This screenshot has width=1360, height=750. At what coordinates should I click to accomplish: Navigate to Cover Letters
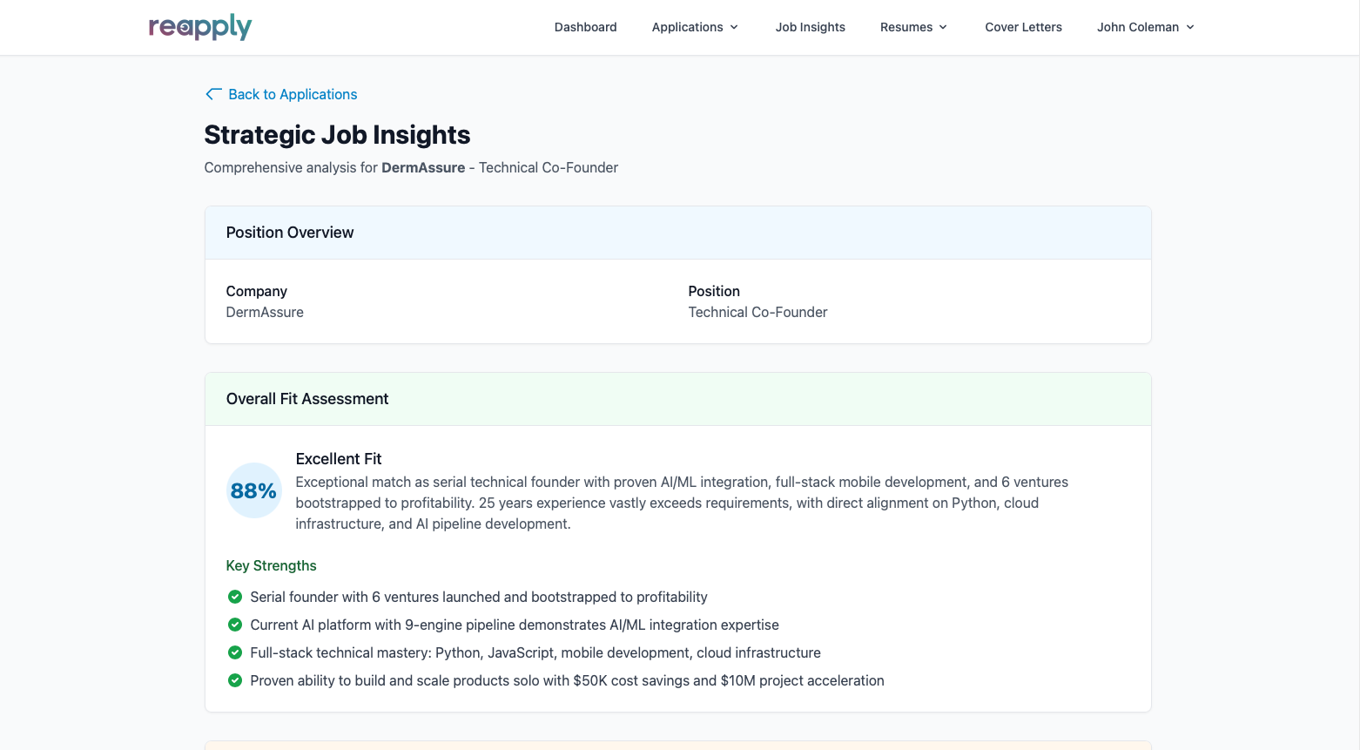[x=1023, y=27]
